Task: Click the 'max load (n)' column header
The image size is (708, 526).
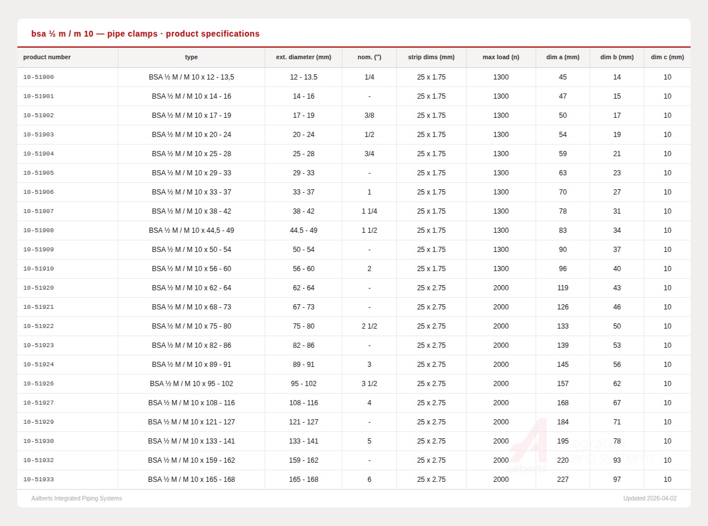Action: pyautogui.click(x=501, y=57)
